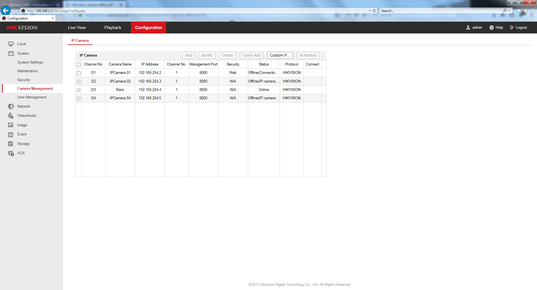Open the Playback tab
Viewport: 537px width, 290px height.
click(113, 28)
